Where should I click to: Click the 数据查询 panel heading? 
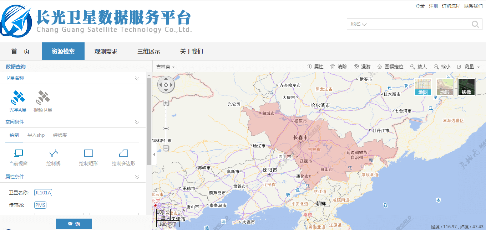coord(16,67)
